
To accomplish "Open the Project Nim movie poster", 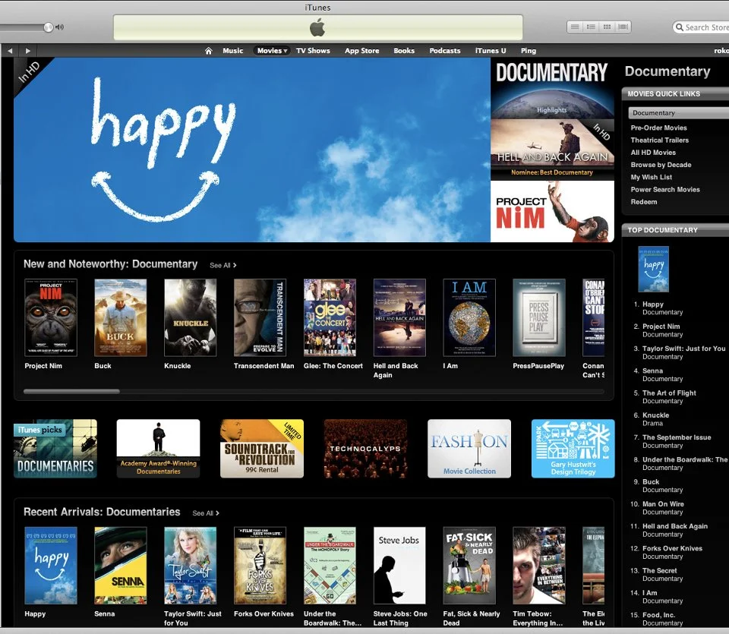I will tap(50, 317).
